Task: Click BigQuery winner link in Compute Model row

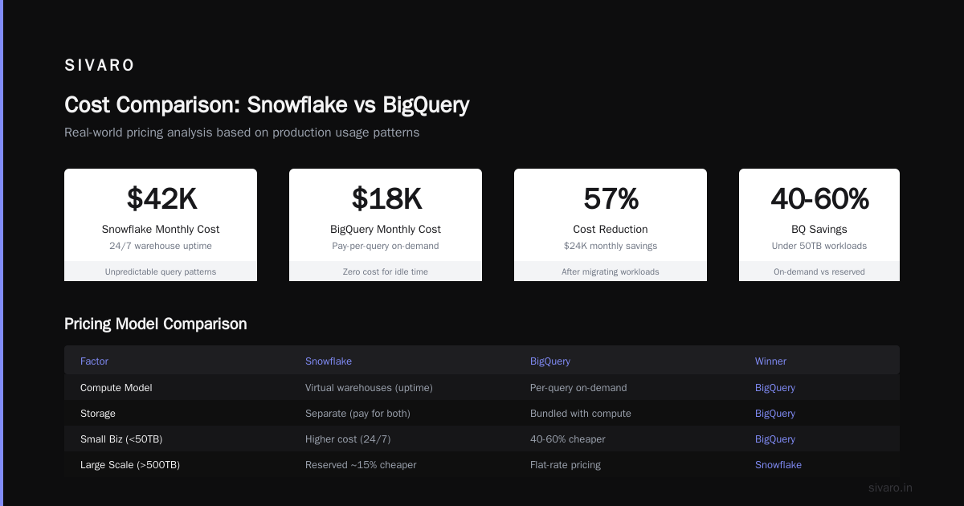Action: [x=775, y=388]
